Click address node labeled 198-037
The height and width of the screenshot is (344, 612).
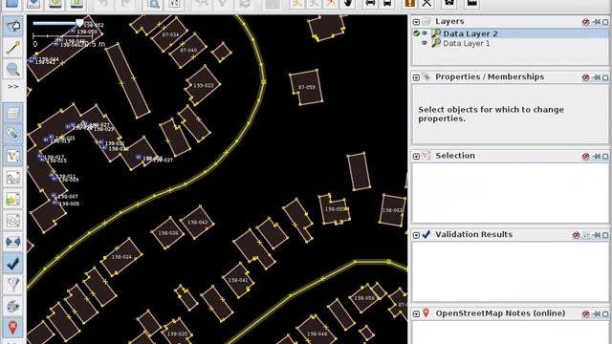coord(148,159)
